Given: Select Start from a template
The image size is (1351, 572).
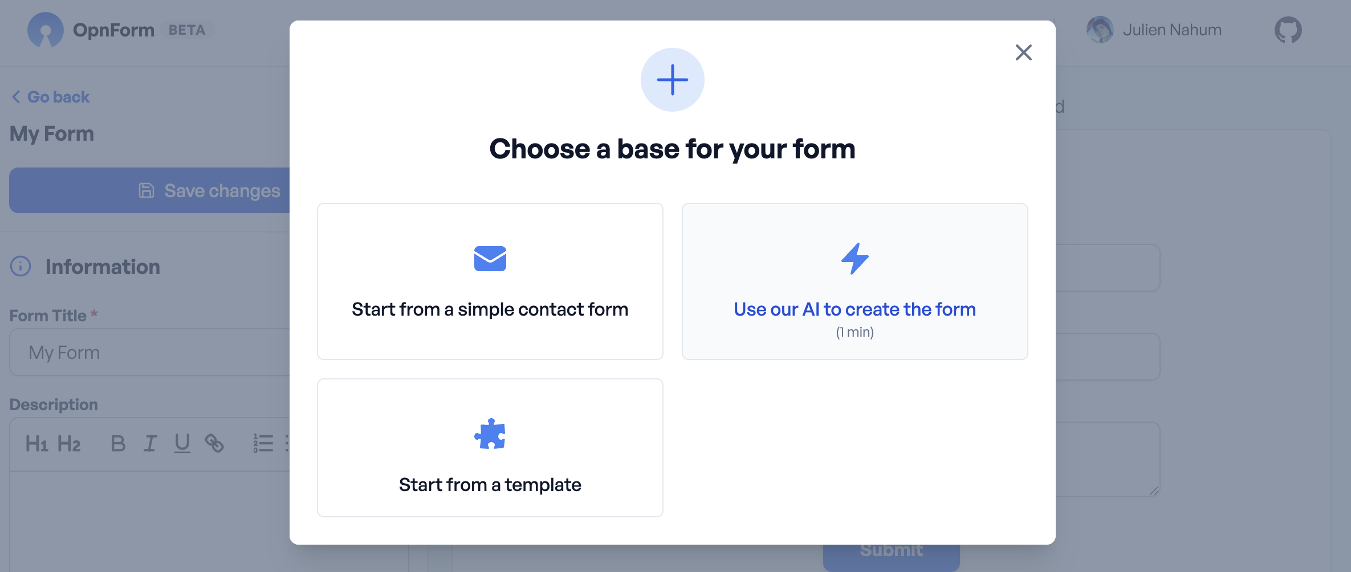Looking at the screenshot, I should (x=490, y=484).
